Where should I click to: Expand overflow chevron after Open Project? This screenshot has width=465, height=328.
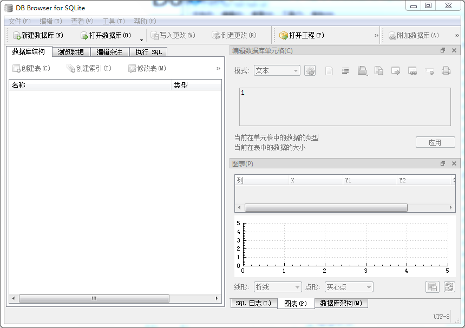click(x=376, y=35)
